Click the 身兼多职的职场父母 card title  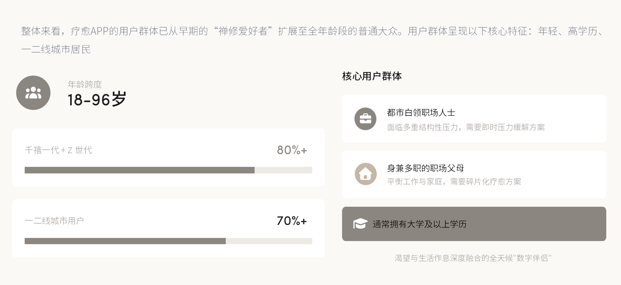pyautogui.click(x=425, y=168)
